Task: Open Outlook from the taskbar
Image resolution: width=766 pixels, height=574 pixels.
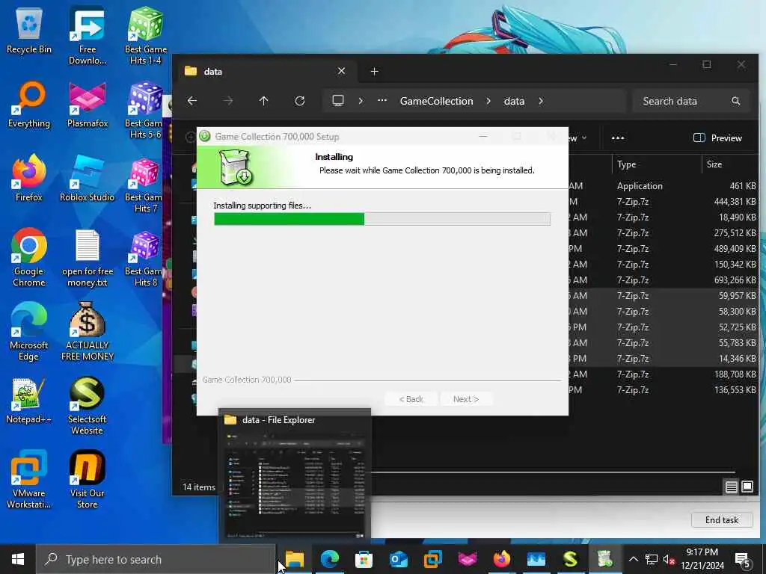Action: coord(399,559)
